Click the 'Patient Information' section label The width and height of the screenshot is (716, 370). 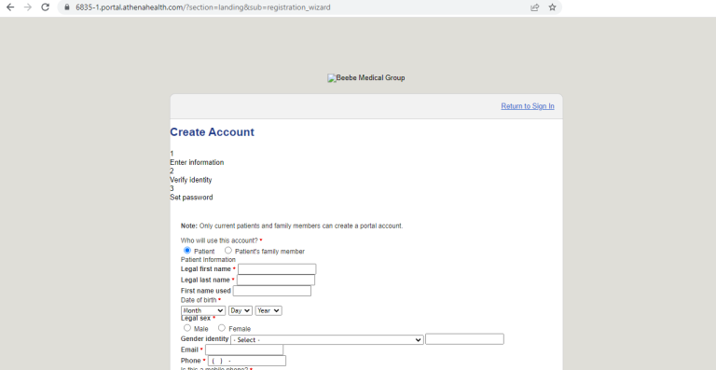pyautogui.click(x=208, y=260)
